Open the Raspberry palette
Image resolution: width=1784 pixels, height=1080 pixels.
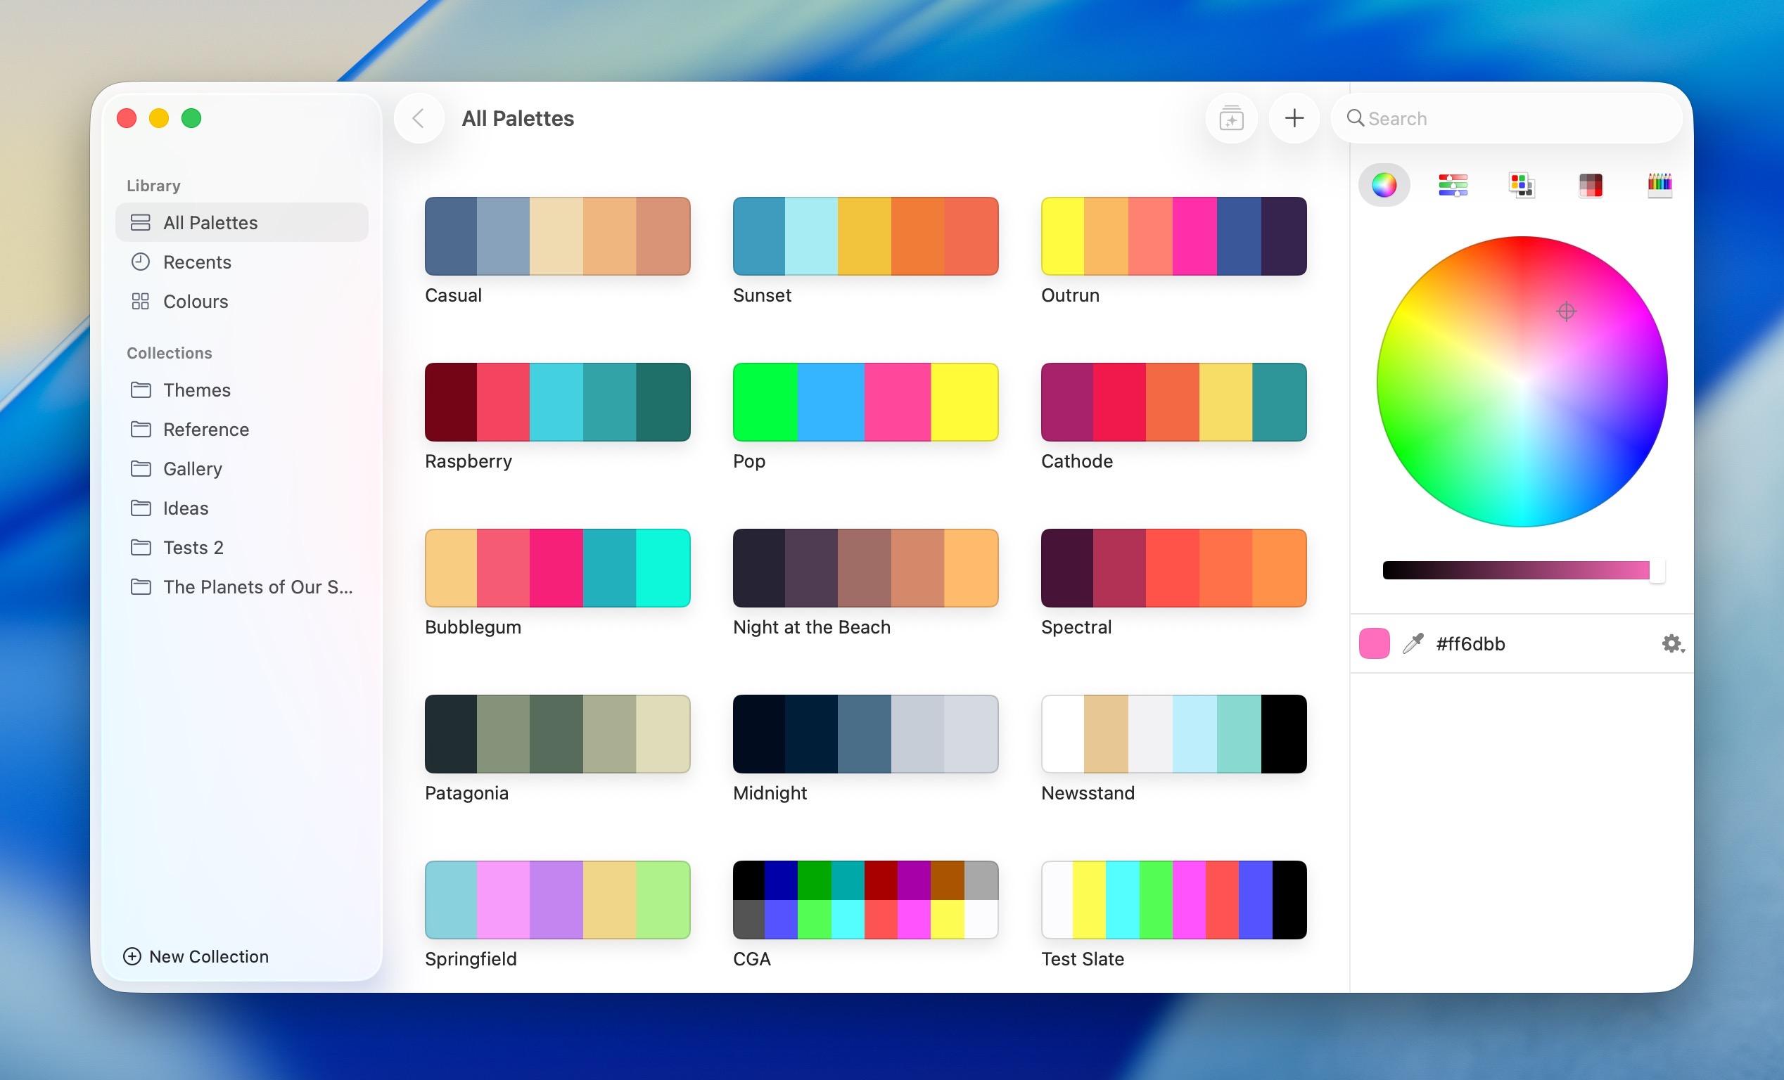pos(557,401)
